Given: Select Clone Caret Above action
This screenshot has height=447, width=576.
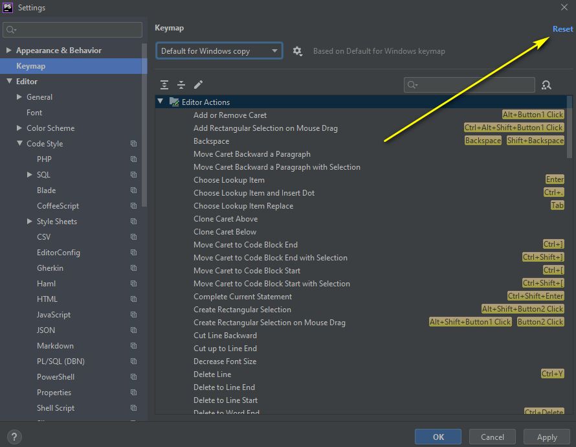Looking at the screenshot, I should [x=360, y=219].
